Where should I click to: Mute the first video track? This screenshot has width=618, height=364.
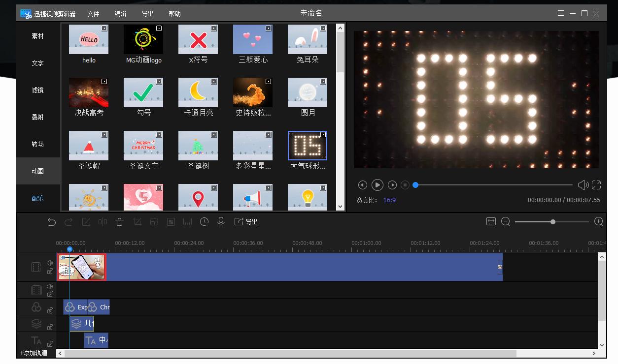click(x=49, y=263)
